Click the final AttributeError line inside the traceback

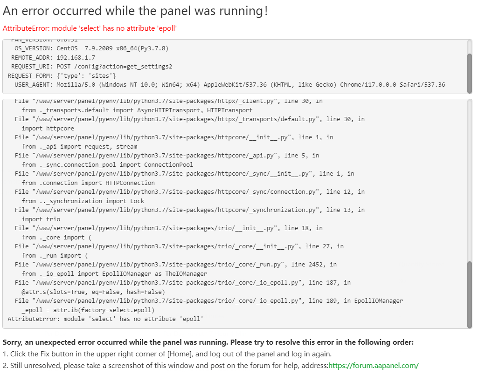(105, 319)
